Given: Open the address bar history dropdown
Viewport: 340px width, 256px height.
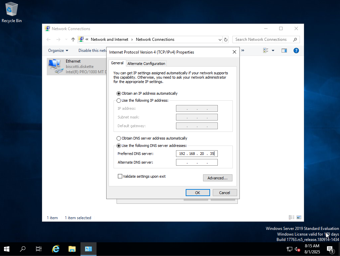Looking at the screenshot, I should pyautogui.click(x=220, y=39).
